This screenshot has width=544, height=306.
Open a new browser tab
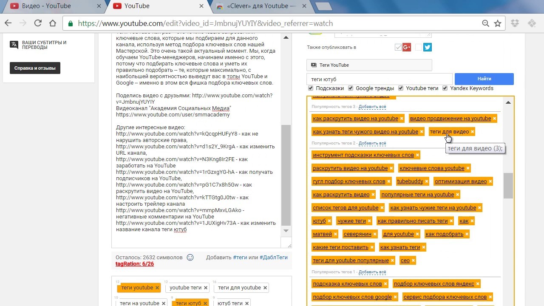coord(324,6)
